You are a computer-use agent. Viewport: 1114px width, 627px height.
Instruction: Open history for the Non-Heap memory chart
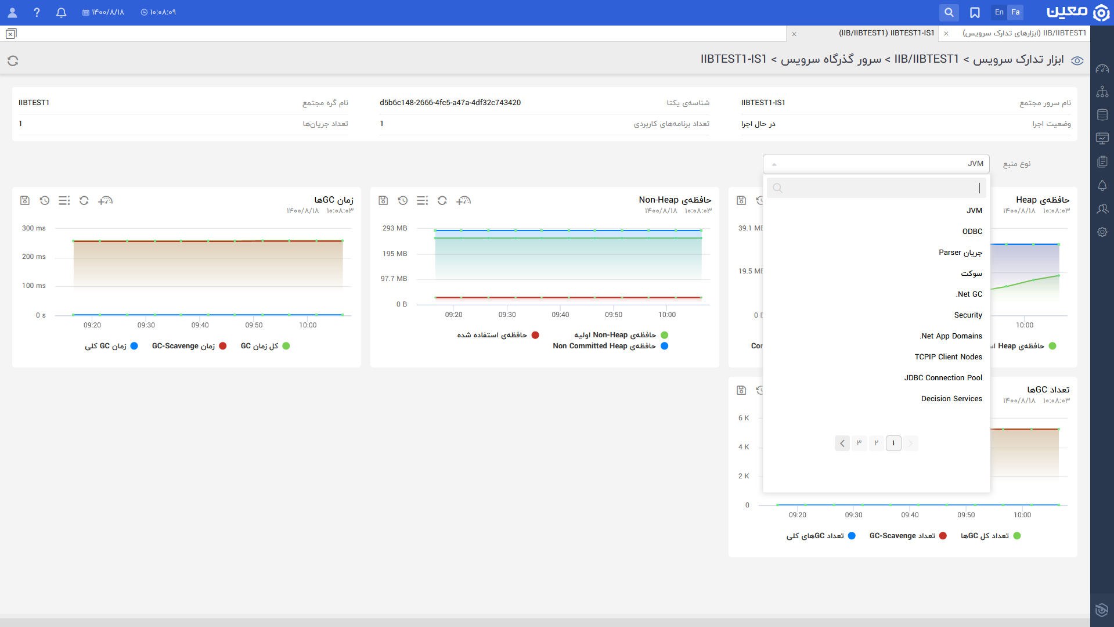pos(403,200)
